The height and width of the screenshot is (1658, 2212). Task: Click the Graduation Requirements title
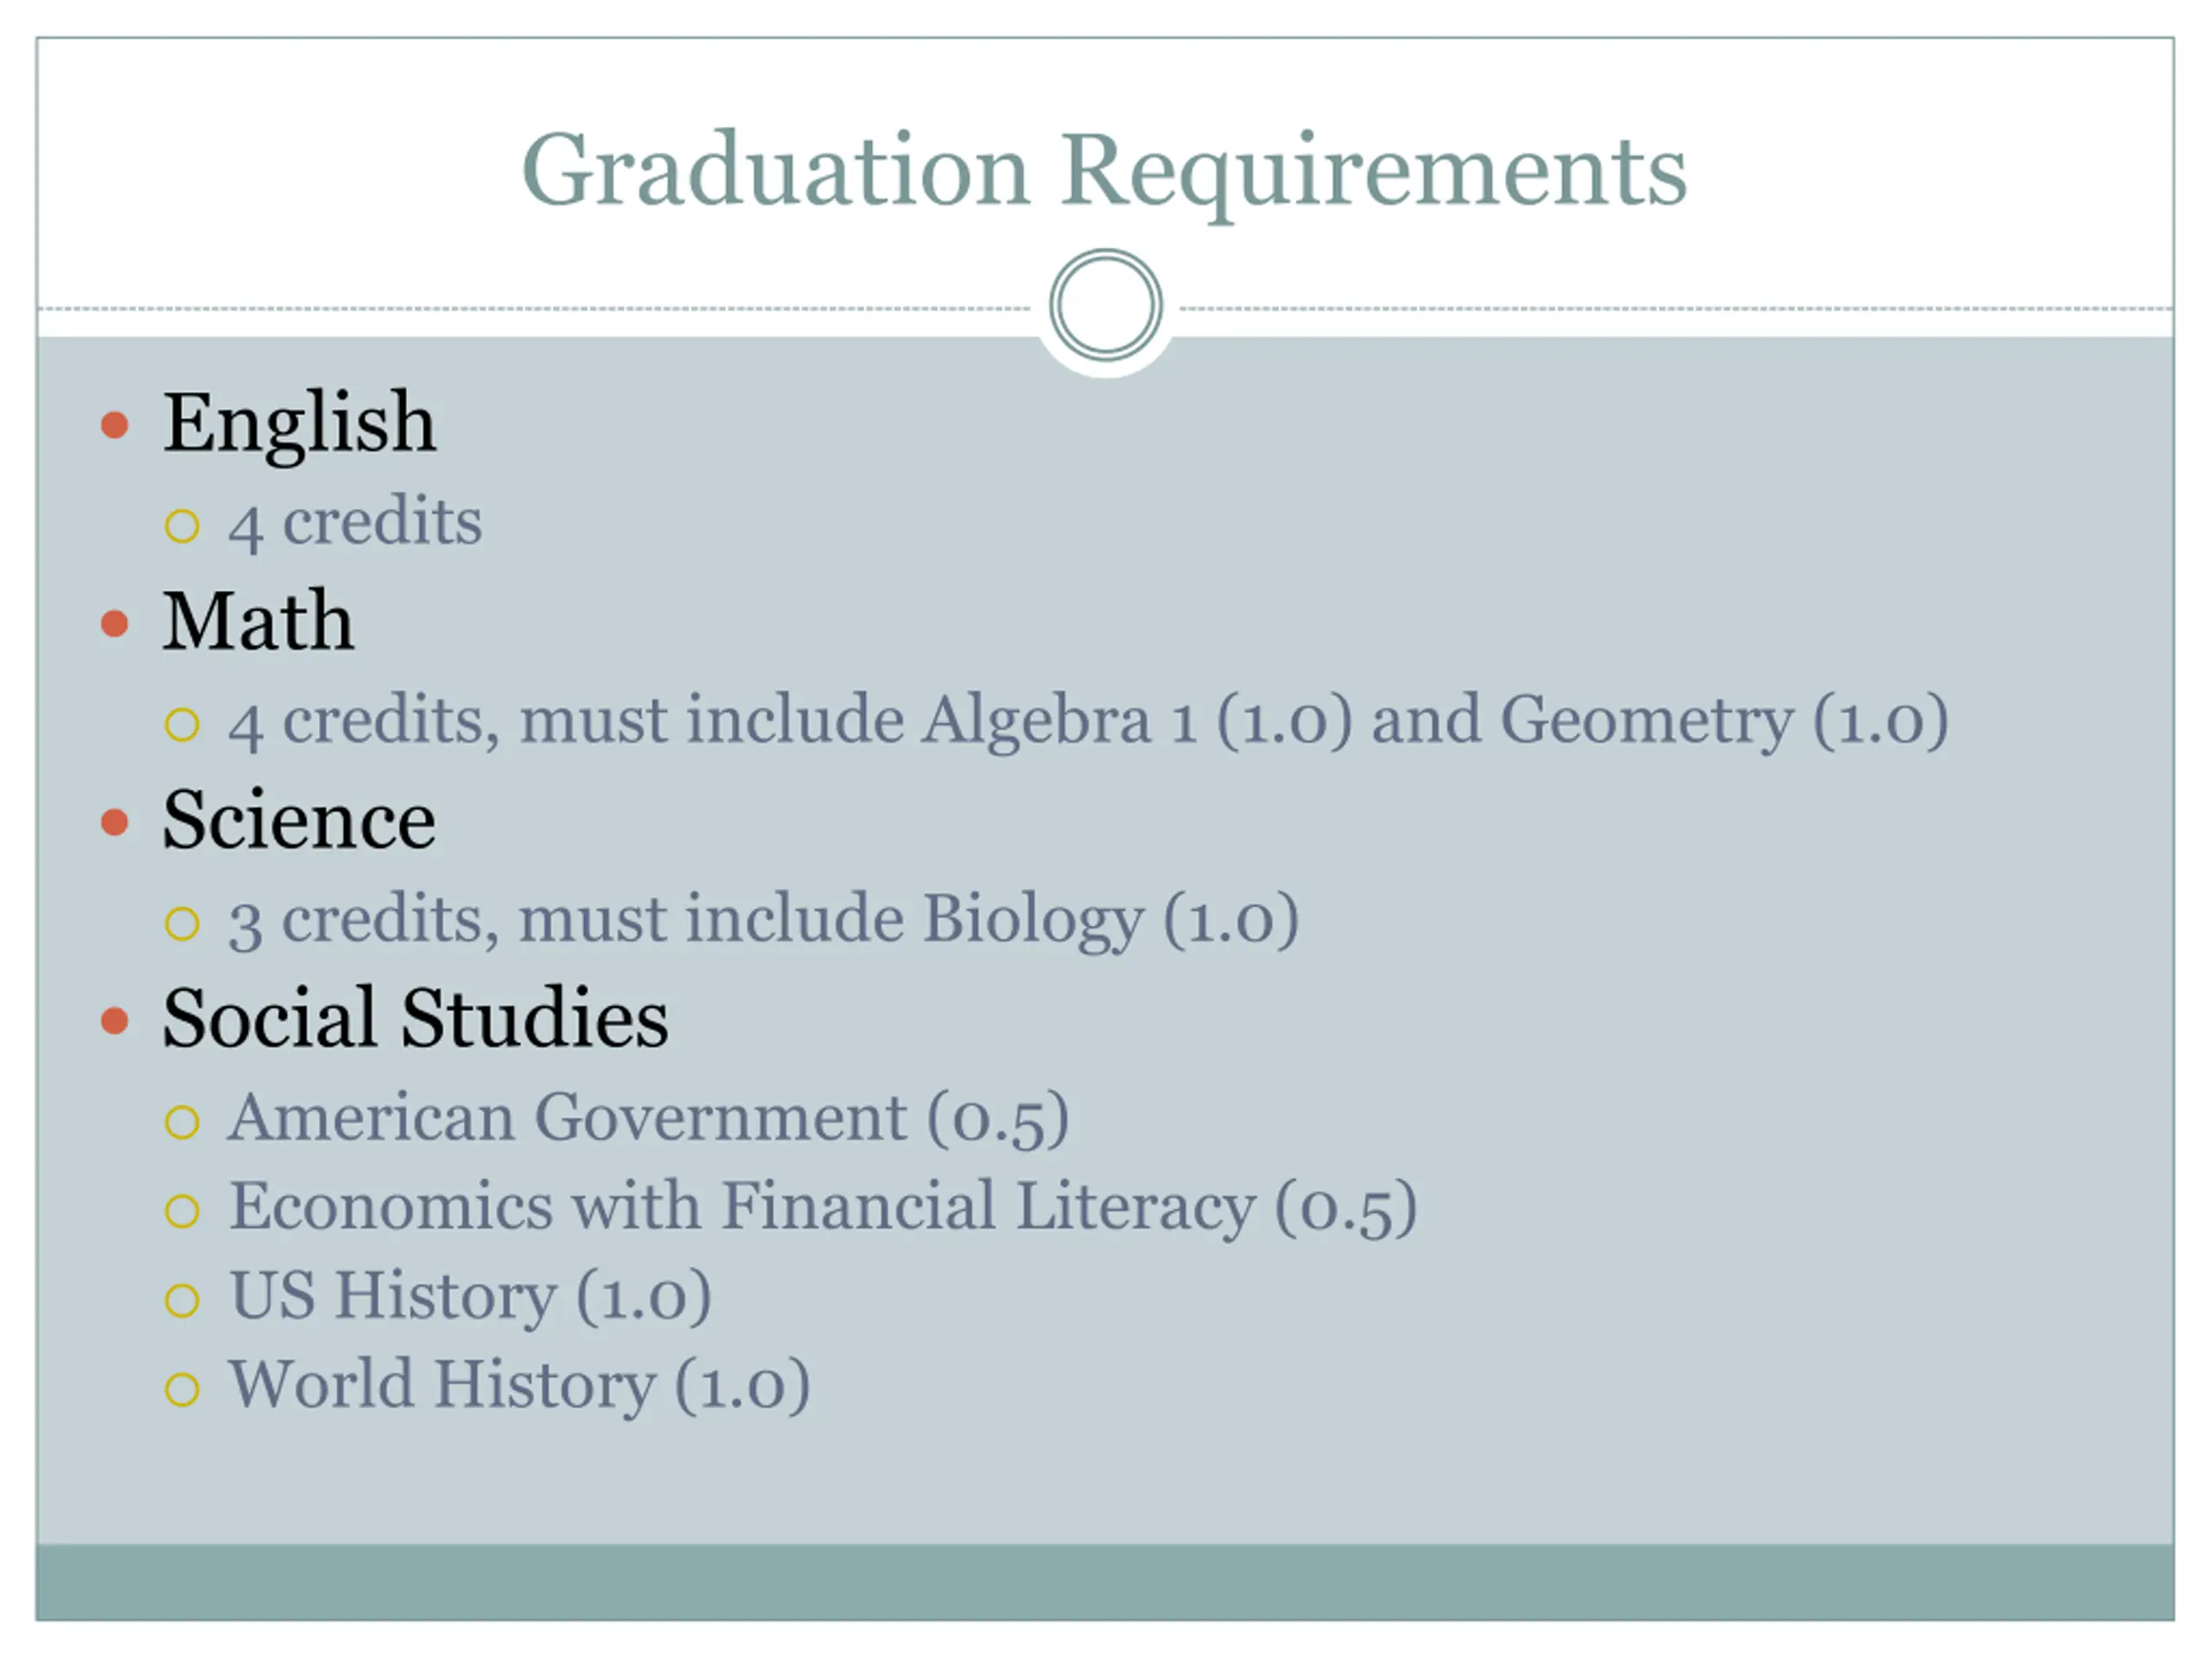(x=1104, y=172)
